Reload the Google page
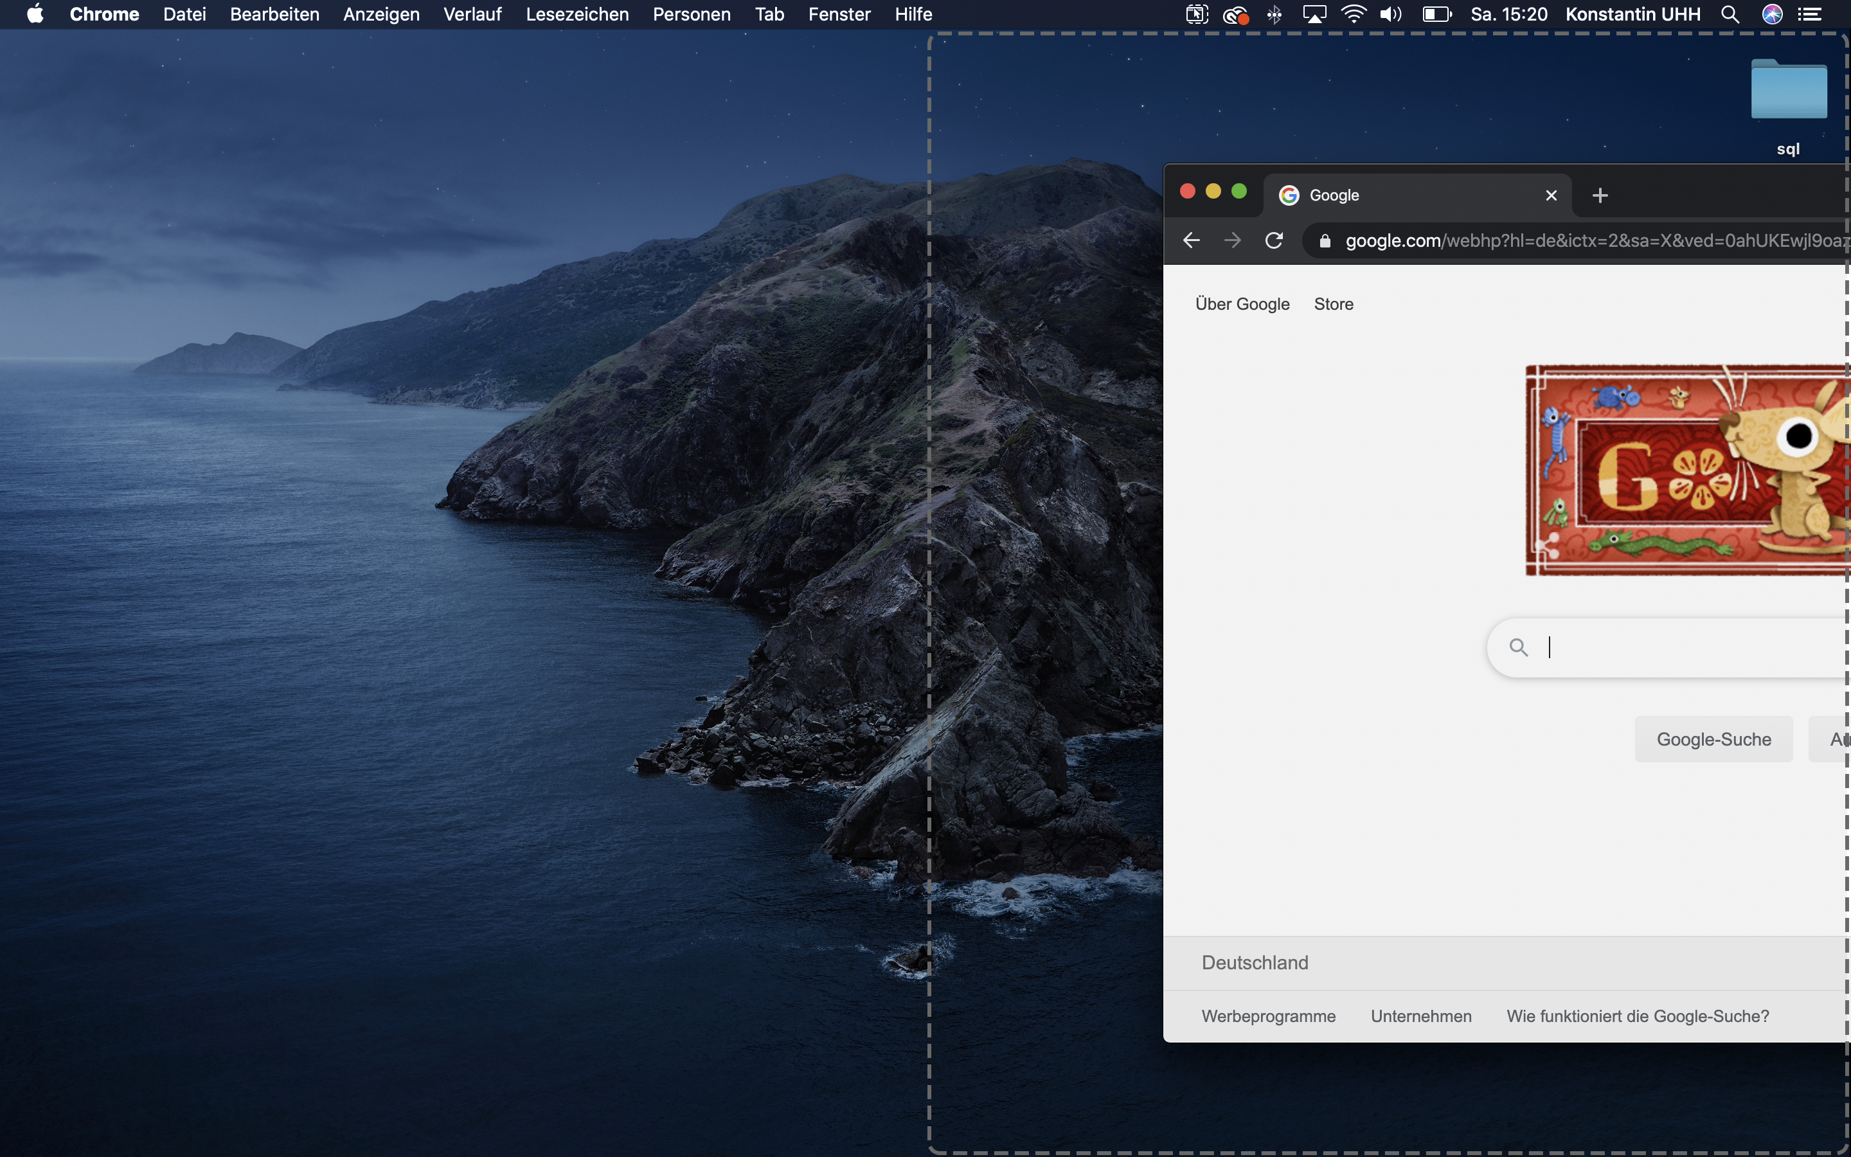This screenshot has width=1851, height=1157. pos(1273,240)
